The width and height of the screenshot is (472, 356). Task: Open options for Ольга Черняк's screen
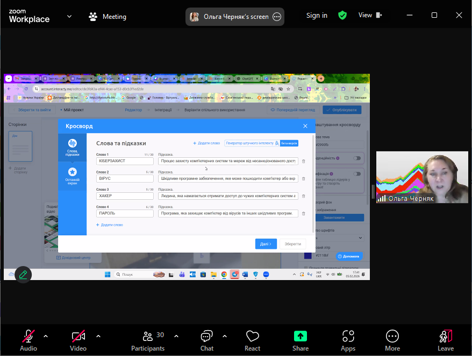point(277,17)
